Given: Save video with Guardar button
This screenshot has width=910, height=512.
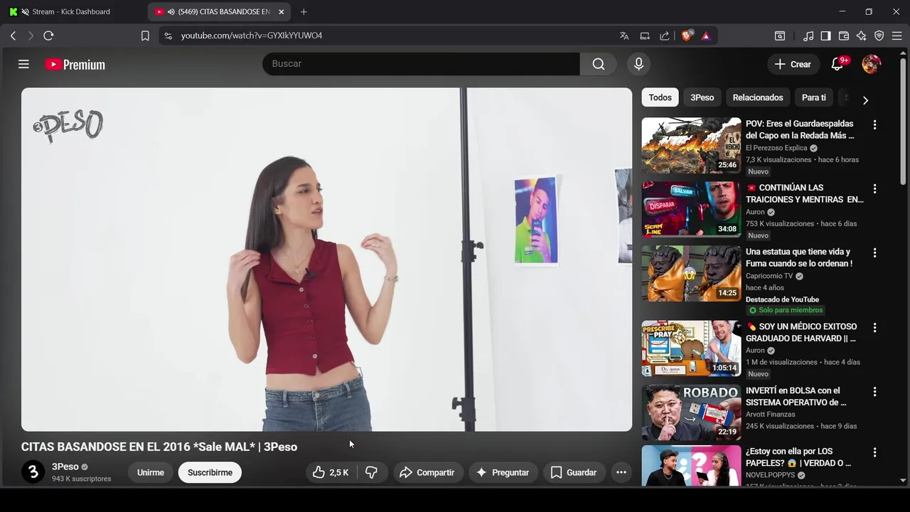Looking at the screenshot, I should [x=574, y=472].
